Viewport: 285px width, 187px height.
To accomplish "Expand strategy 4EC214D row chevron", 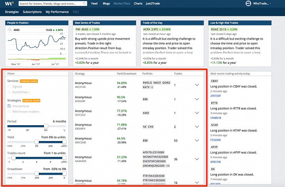I will tap(197, 85).
